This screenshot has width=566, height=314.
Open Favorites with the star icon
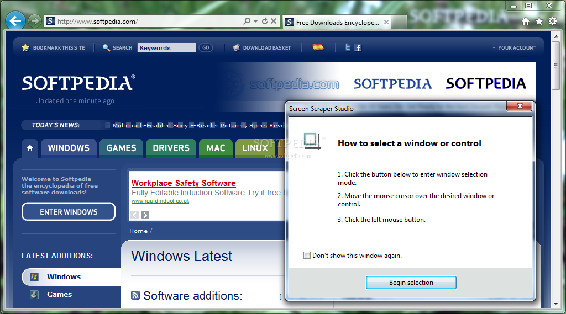click(539, 22)
